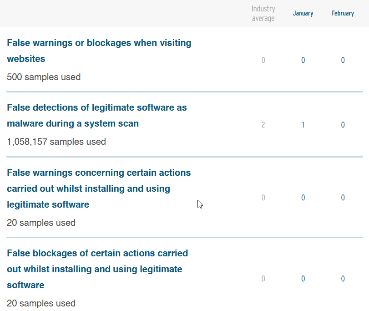Click February value 0 for system scan detections
The image size is (369, 311).
tap(343, 125)
